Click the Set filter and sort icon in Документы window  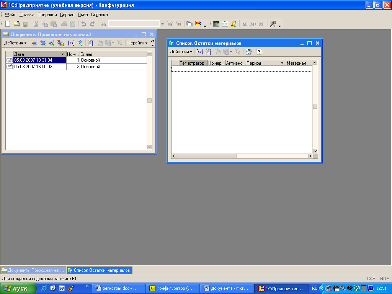click(90, 43)
